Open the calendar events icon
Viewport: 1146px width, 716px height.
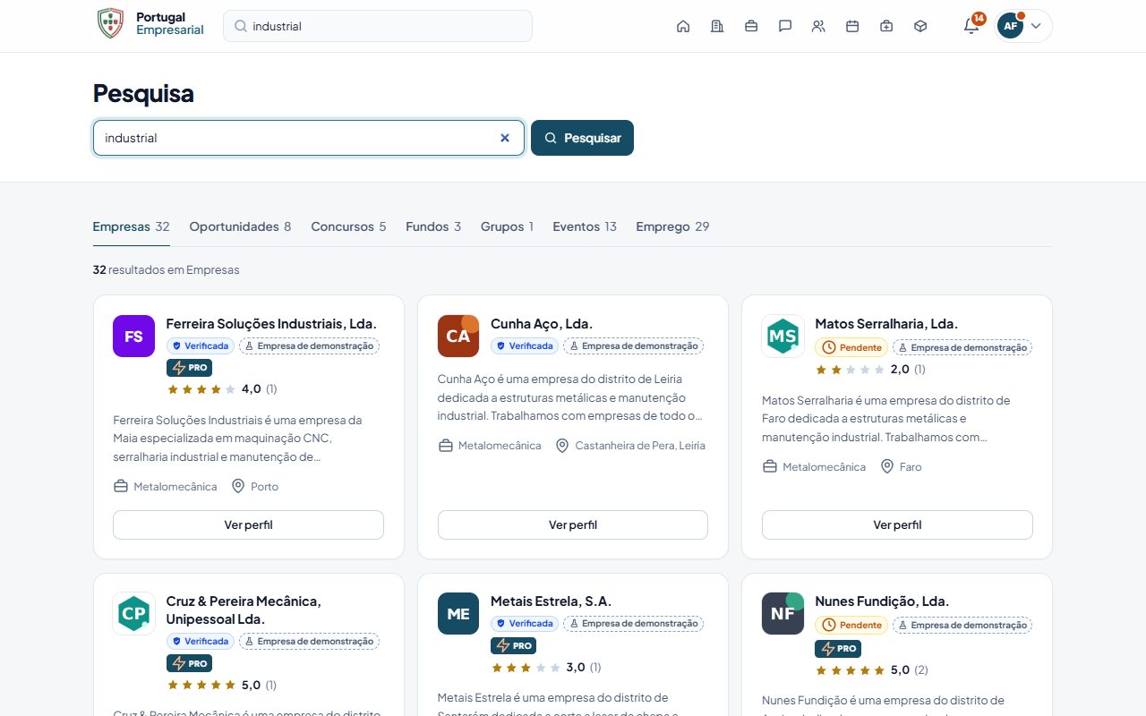click(x=852, y=26)
